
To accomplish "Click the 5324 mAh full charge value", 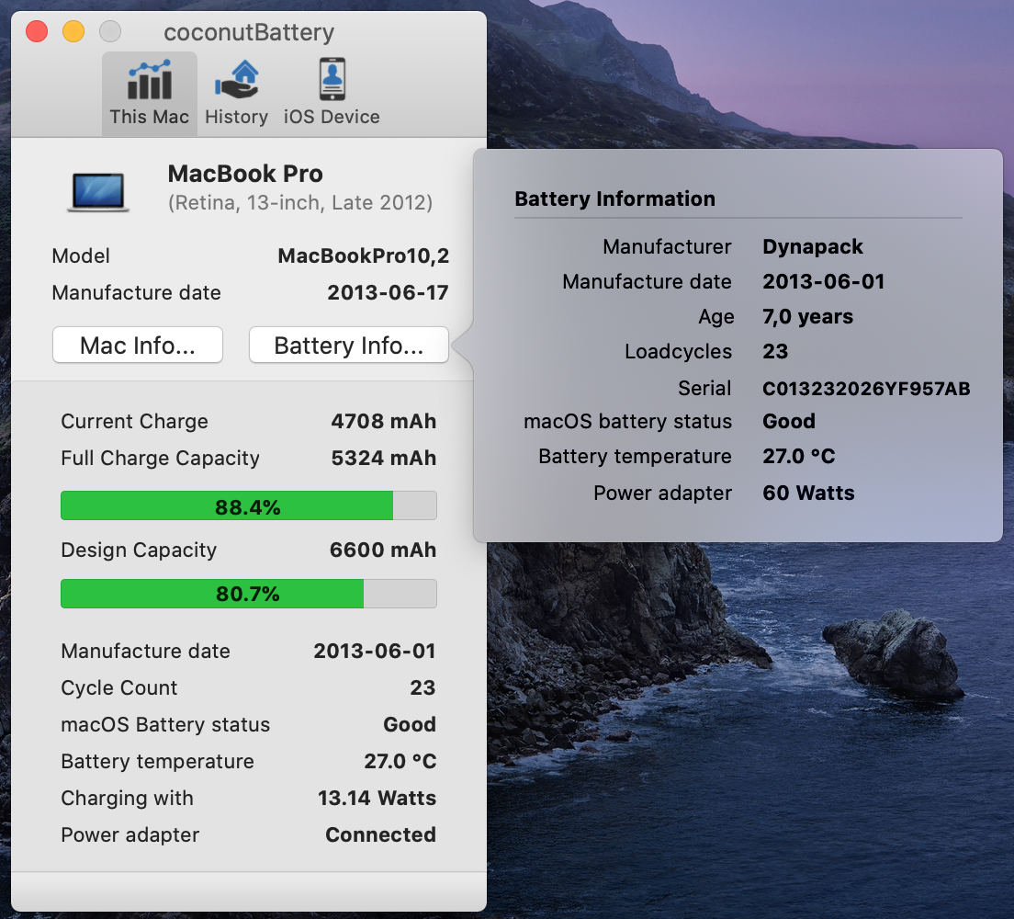I will click(383, 458).
